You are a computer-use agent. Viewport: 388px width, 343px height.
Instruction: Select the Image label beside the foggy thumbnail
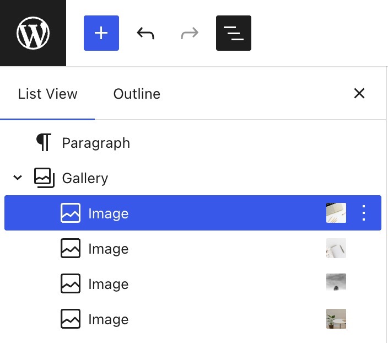pyautogui.click(x=109, y=284)
